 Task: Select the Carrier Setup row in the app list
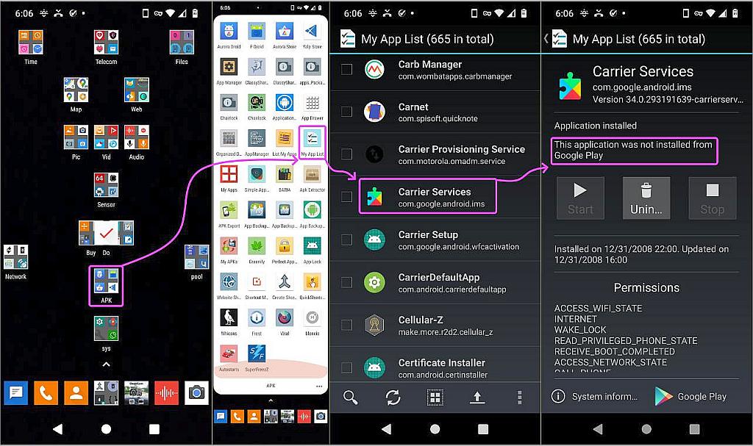pos(435,240)
